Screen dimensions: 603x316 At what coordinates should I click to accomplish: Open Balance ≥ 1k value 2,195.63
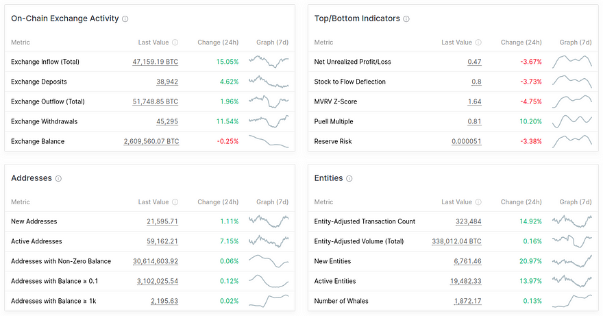pyautogui.click(x=164, y=302)
